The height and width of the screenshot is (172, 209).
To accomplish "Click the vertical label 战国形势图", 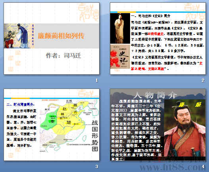I will point(95,135).
